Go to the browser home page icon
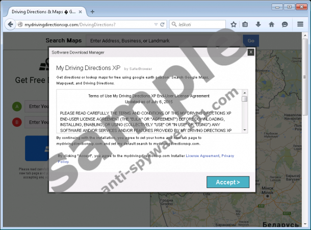311x230 pixels. (x=271, y=24)
